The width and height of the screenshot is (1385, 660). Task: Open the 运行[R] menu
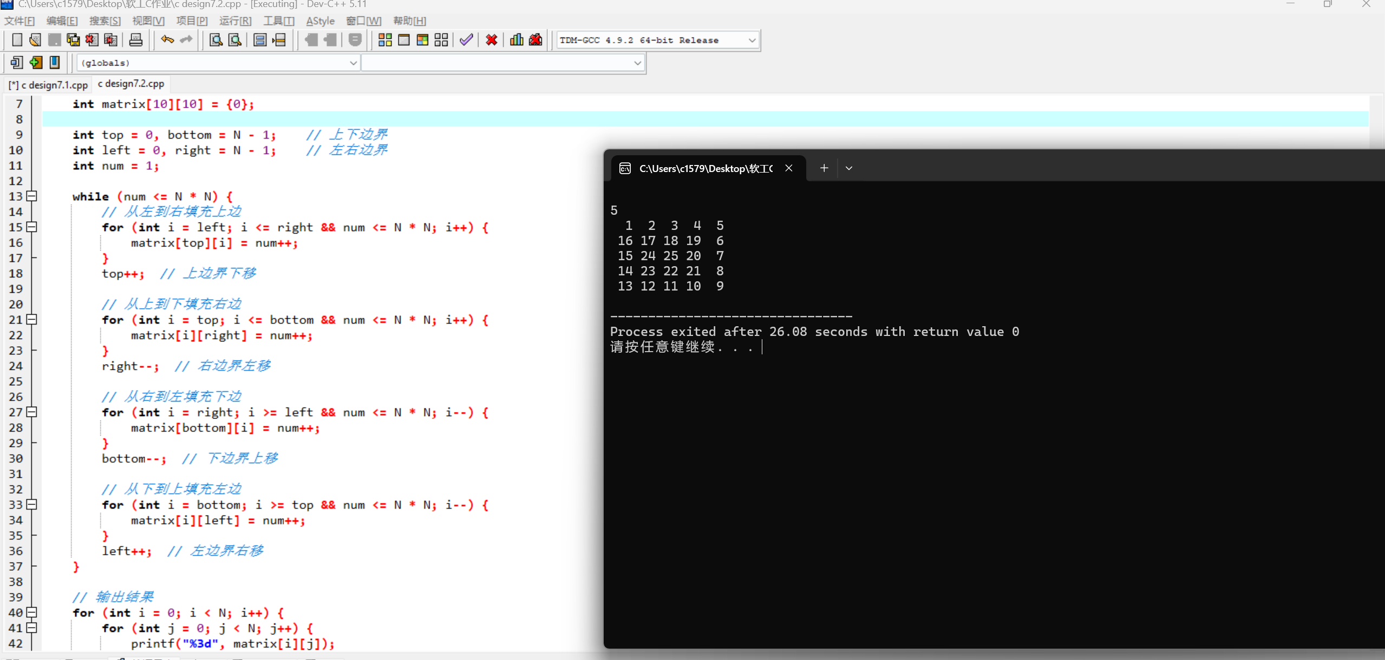tap(235, 21)
